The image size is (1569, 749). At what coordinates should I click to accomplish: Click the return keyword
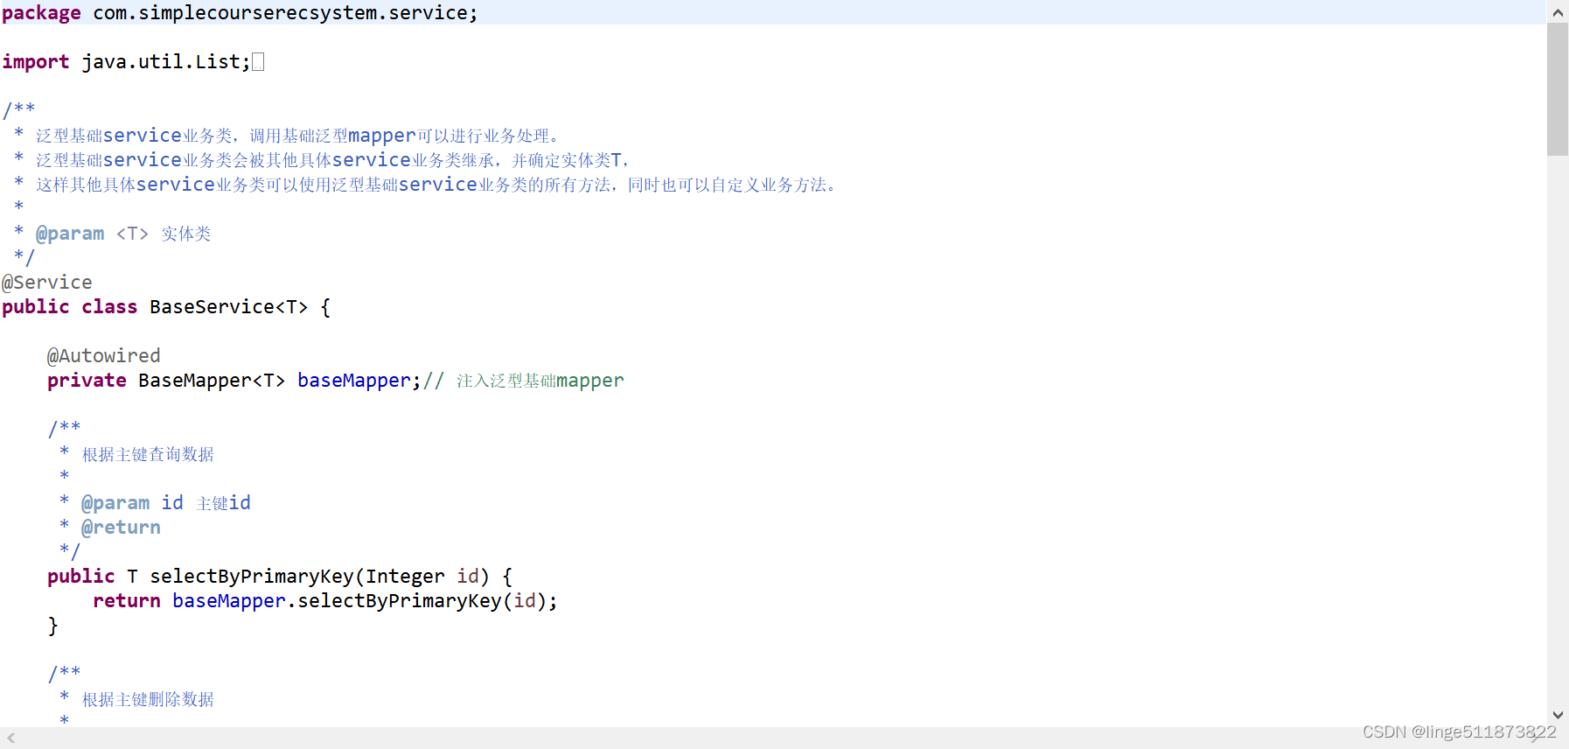tap(127, 601)
